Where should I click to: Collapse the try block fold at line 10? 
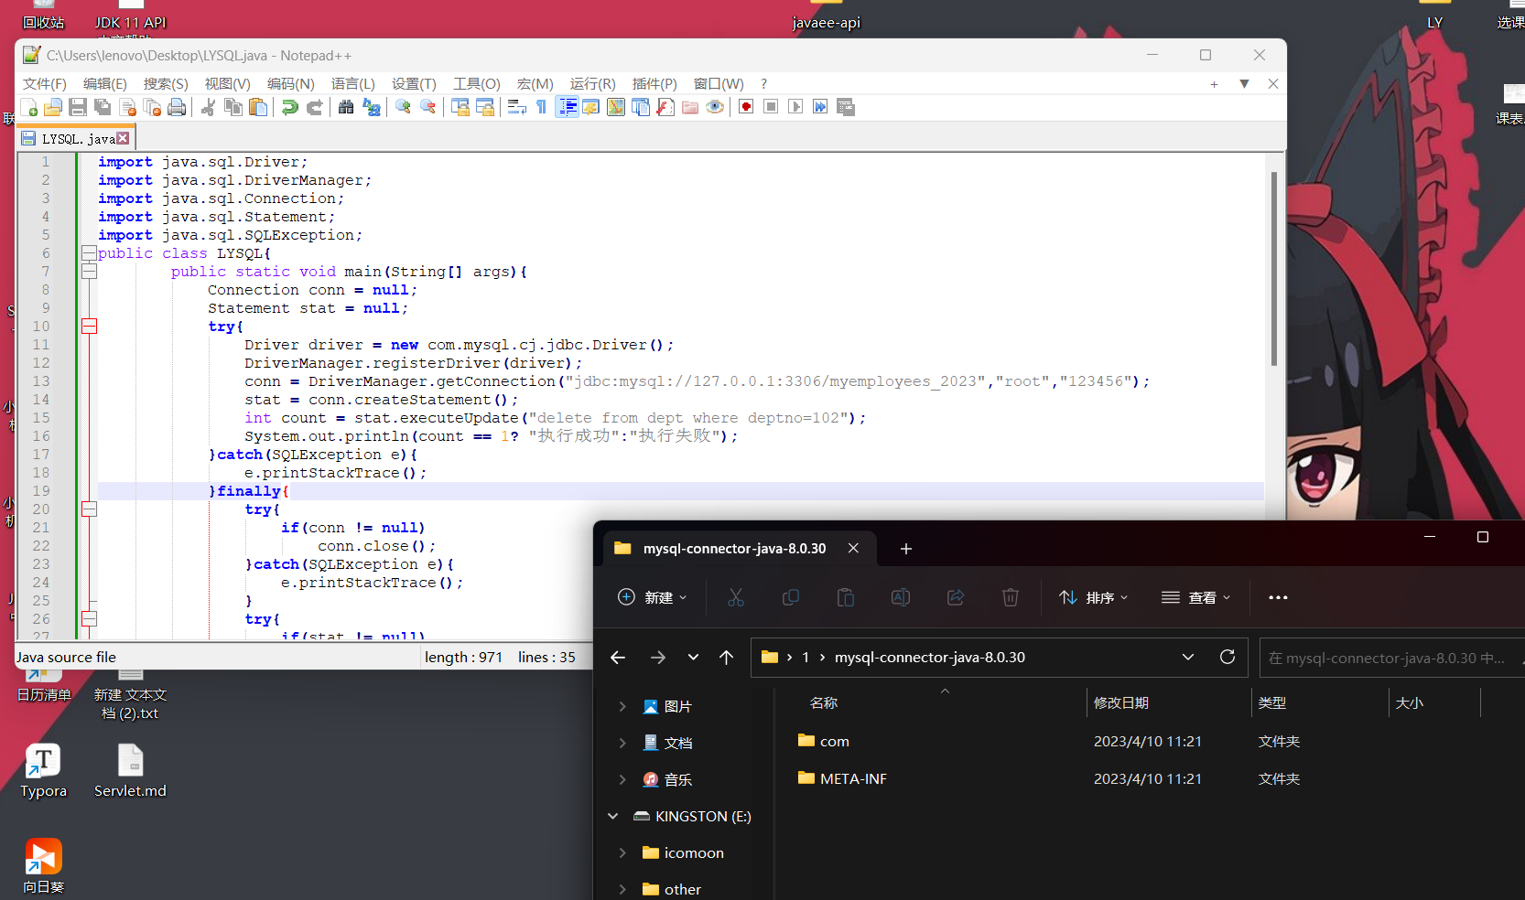[89, 327]
